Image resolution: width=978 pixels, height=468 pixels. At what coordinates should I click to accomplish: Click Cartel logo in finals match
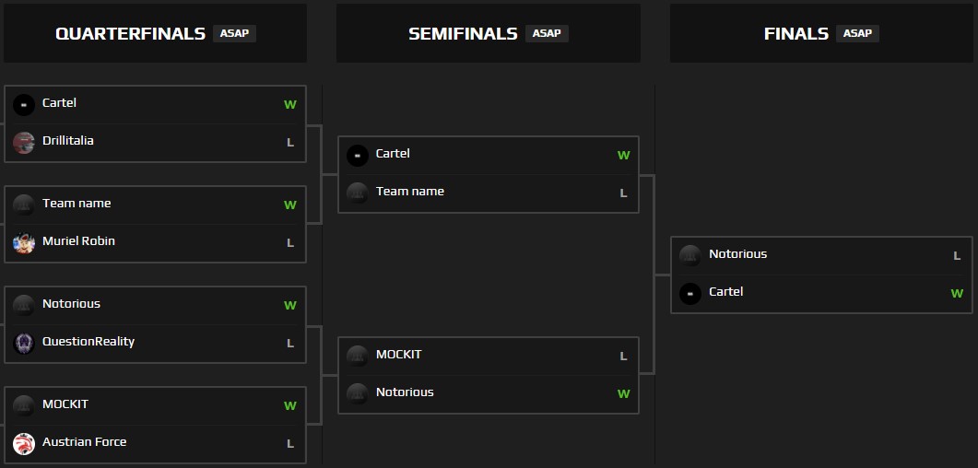click(x=689, y=294)
